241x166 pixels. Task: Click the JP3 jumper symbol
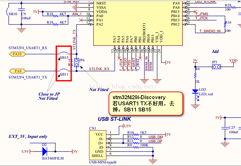216,67
